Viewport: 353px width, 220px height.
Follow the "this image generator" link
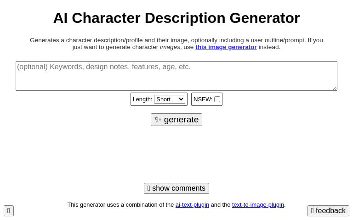click(226, 47)
